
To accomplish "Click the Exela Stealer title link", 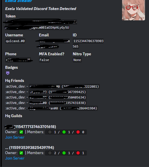I will coord(19,1).
